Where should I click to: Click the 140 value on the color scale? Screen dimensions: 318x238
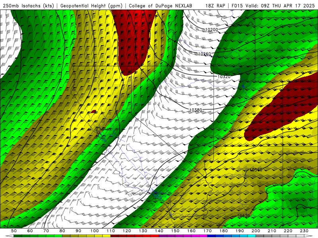tap(159, 231)
